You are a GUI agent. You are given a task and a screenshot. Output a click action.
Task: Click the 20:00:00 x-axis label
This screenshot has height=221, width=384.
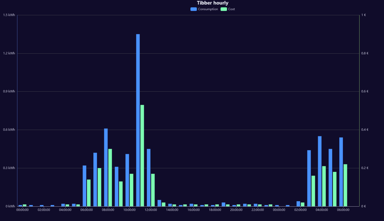[x=236, y=210]
